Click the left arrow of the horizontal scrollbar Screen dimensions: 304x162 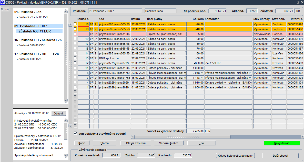tap(133, 137)
